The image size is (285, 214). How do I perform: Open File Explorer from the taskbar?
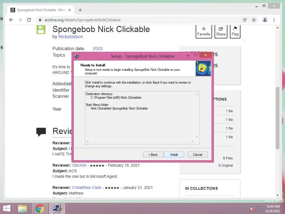(22, 208)
